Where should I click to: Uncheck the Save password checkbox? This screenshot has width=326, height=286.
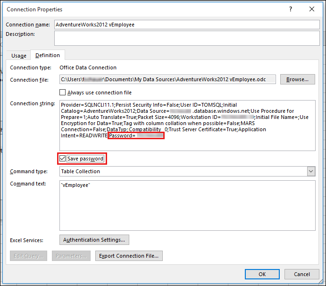coord(62,159)
